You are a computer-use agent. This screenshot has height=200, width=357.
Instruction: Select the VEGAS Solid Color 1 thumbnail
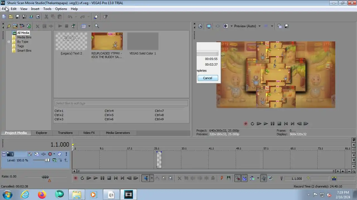click(143, 41)
